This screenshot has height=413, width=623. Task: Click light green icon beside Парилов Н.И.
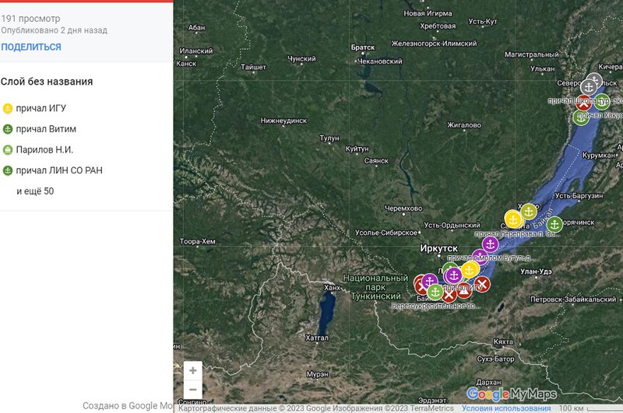pos(8,149)
